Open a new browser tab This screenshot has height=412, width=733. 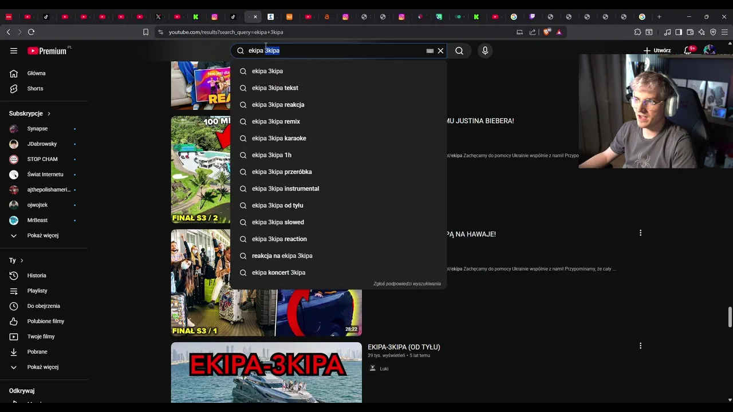(x=659, y=17)
